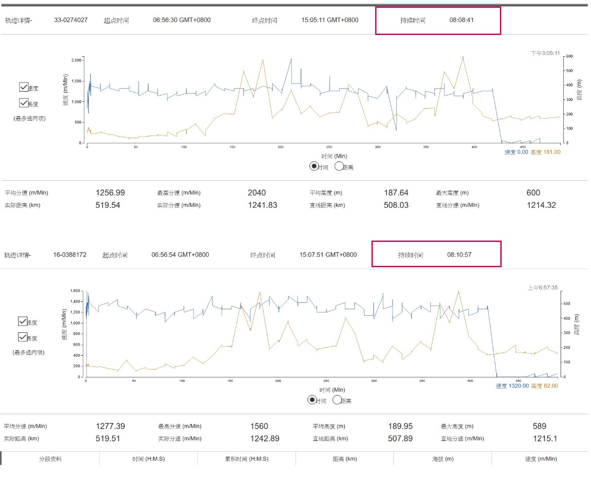Click the first chart's plot area
This screenshot has height=488, width=591.
coord(324,100)
